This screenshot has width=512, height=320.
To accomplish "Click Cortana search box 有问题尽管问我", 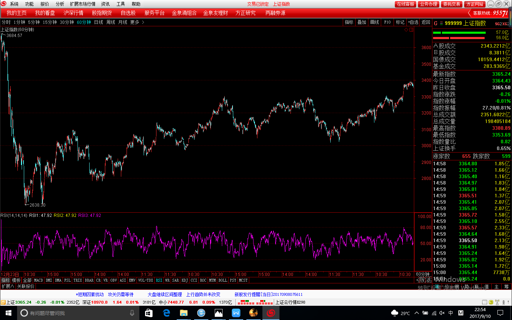I will 78,313.
